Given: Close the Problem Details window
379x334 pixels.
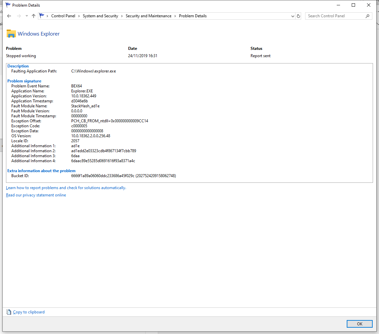Looking at the screenshot, I should pos(369,5).
